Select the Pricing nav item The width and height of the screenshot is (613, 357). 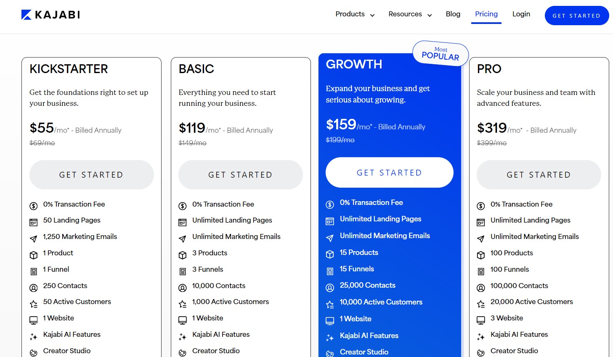[x=486, y=14]
